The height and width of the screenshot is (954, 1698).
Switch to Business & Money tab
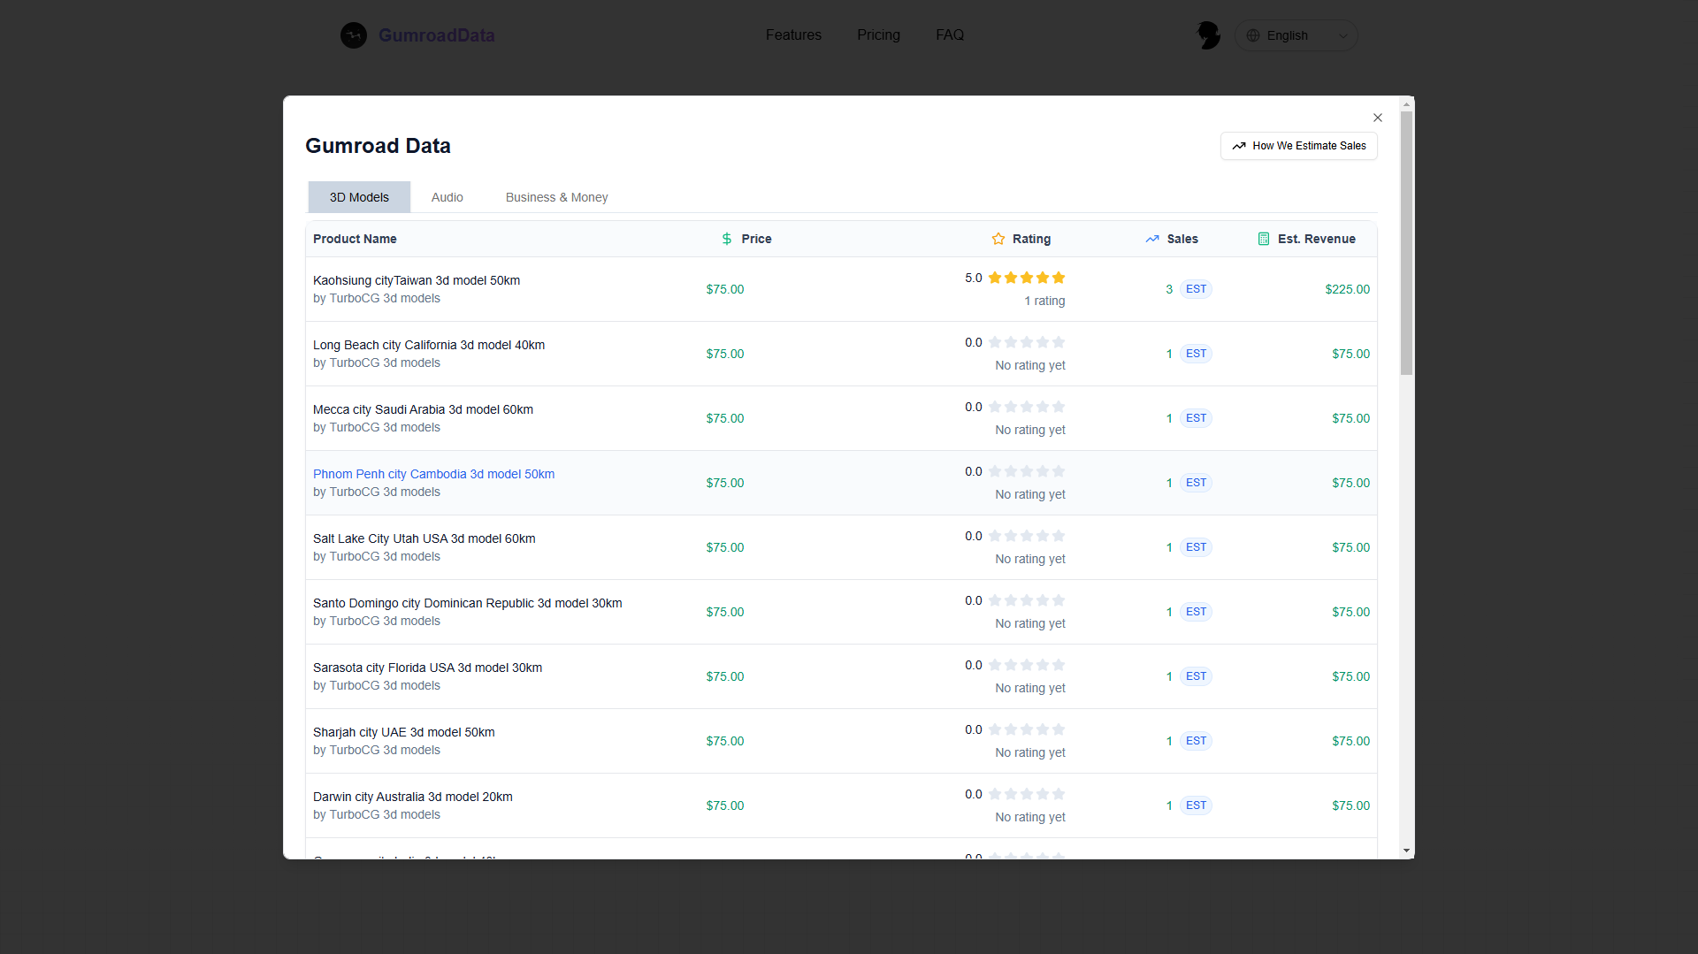click(x=557, y=197)
